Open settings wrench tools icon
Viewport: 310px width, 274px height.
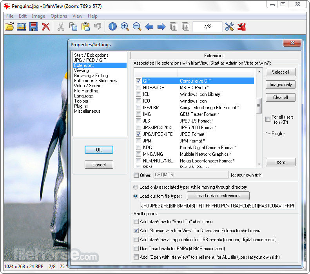[x=229, y=27]
